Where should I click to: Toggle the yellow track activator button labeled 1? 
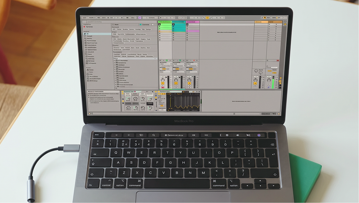click(163, 83)
